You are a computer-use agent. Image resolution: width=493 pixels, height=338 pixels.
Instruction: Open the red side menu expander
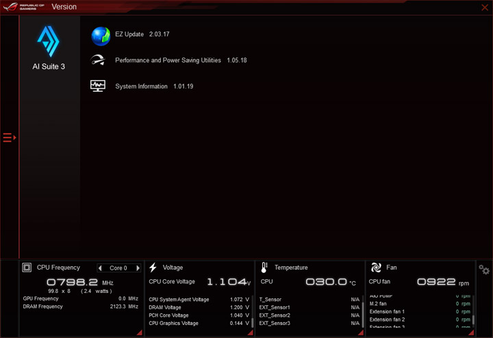point(10,138)
